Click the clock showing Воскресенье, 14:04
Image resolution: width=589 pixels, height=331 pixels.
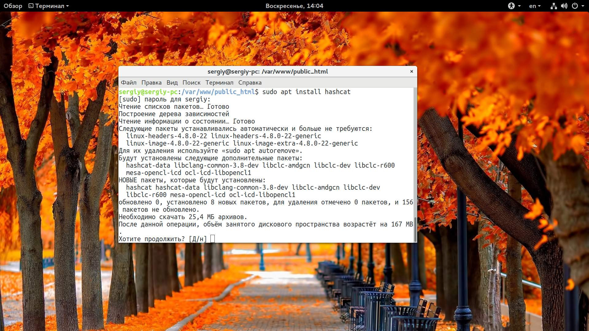click(294, 6)
